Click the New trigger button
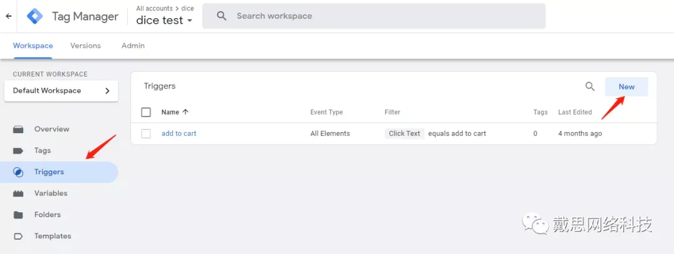Image resolution: width=674 pixels, height=254 pixels. tap(627, 87)
